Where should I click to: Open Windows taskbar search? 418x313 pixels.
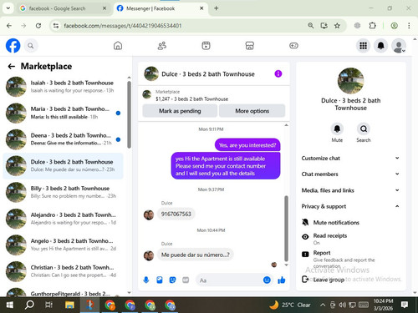point(29,305)
